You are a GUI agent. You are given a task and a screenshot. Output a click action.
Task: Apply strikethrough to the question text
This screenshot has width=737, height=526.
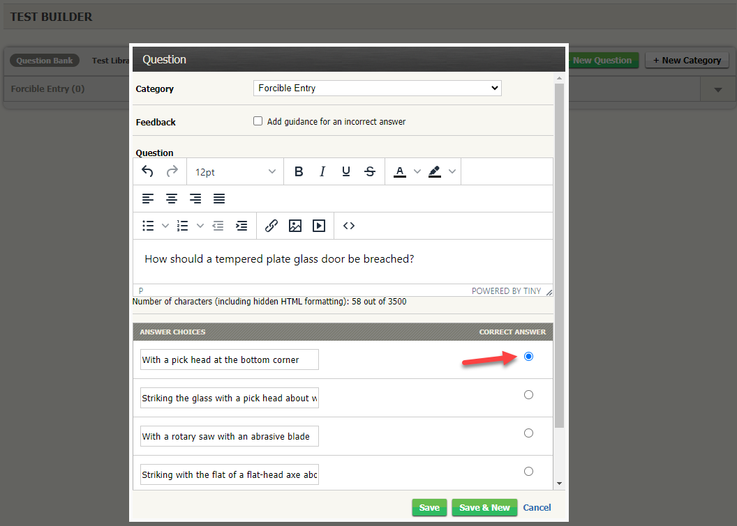pyautogui.click(x=370, y=171)
